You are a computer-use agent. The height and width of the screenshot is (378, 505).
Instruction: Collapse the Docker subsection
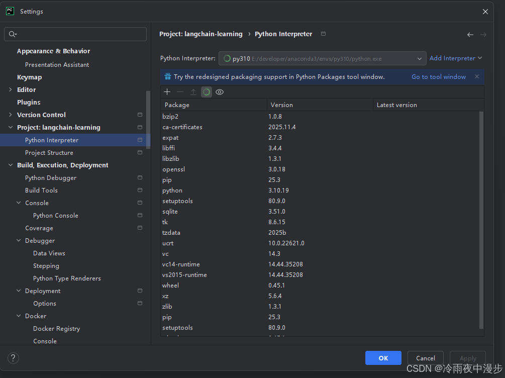point(19,316)
